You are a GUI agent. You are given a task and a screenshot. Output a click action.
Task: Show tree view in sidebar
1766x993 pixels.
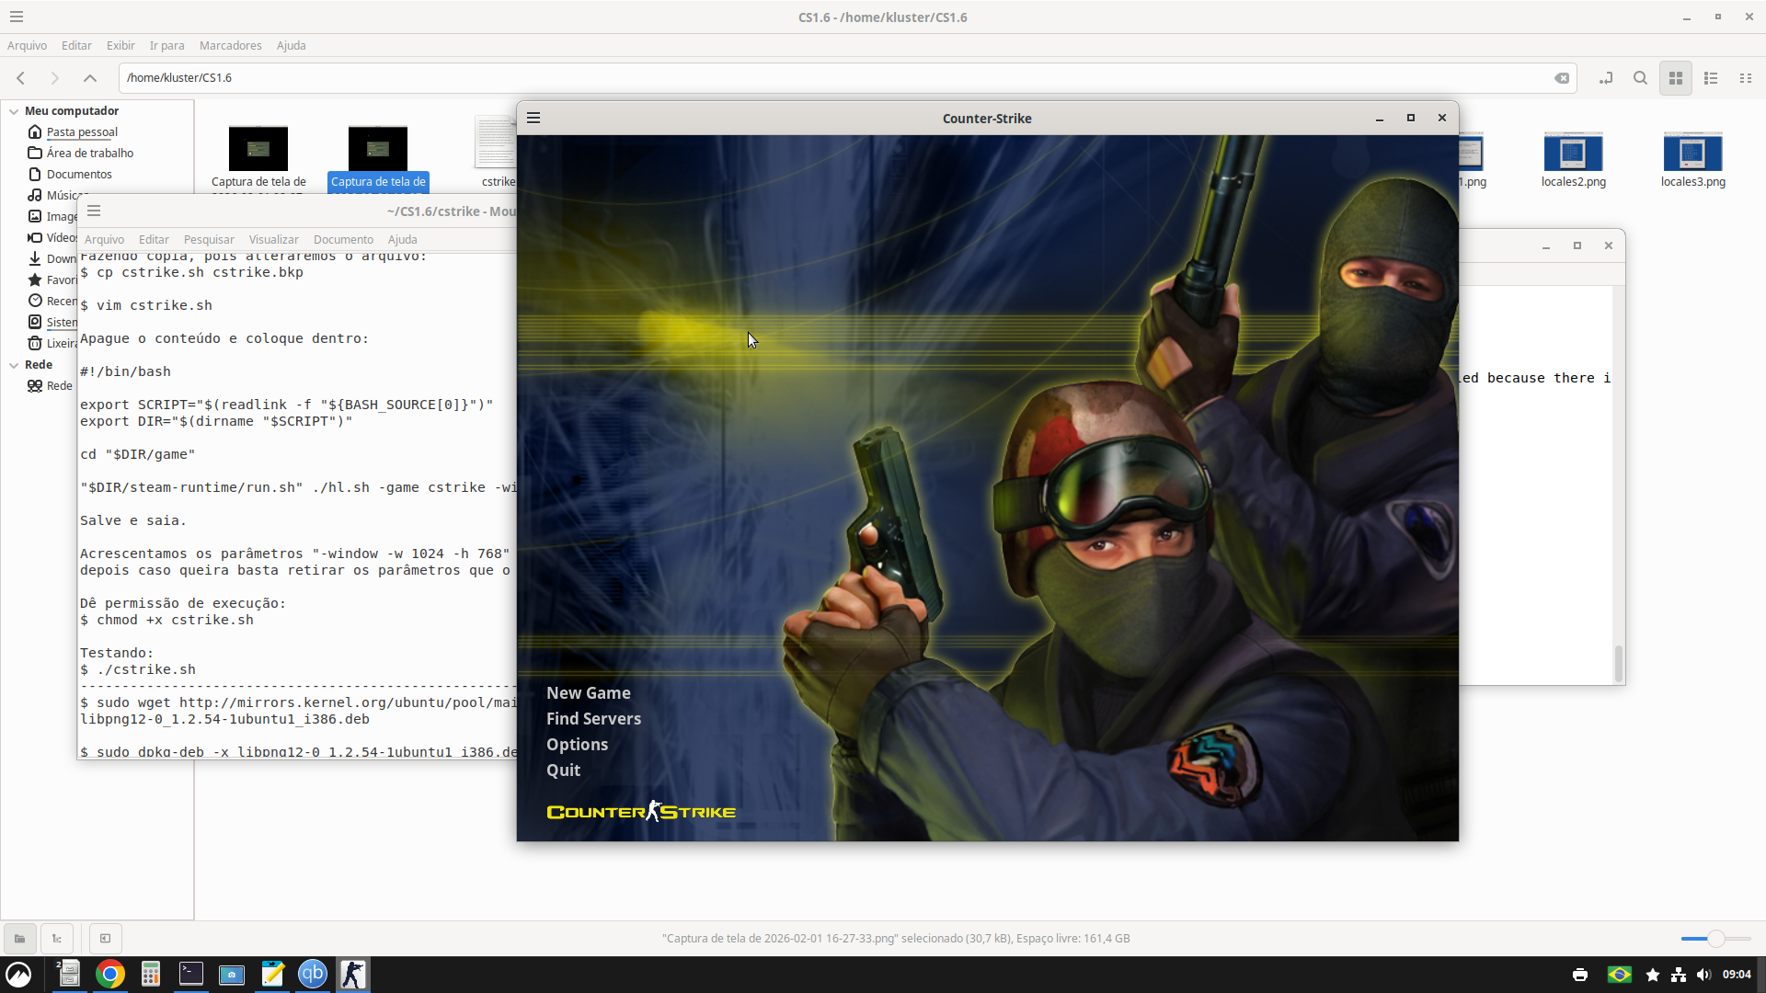[57, 939]
